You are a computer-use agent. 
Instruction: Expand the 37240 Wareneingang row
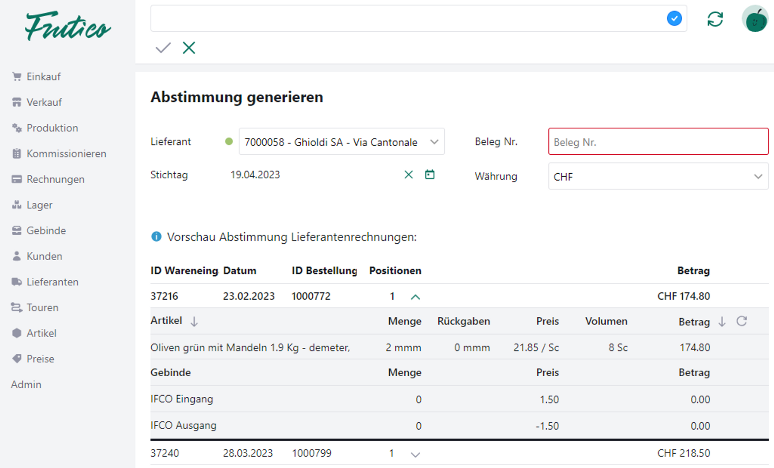click(415, 454)
